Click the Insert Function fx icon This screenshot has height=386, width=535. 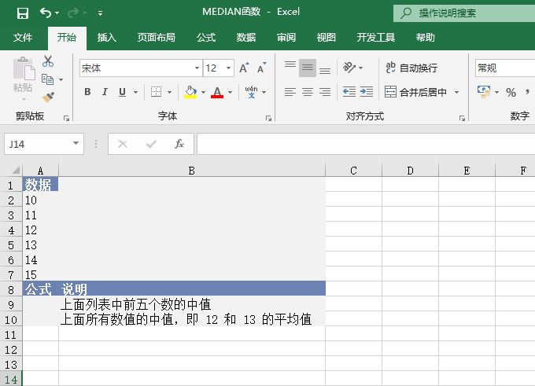[179, 144]
